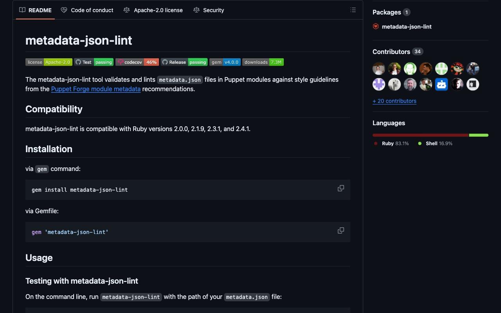
Task: Click the scale icon beside Security
Action: [x=196, y=10]
